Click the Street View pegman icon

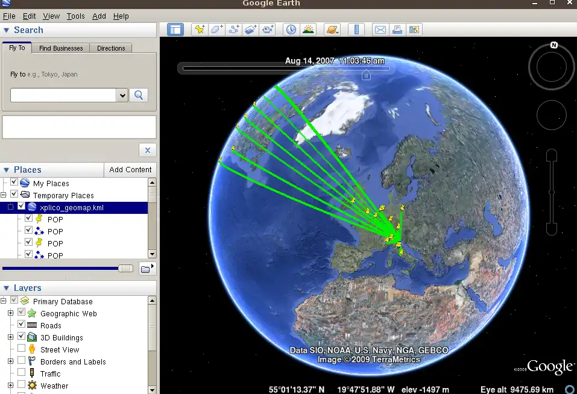(32, 349)
